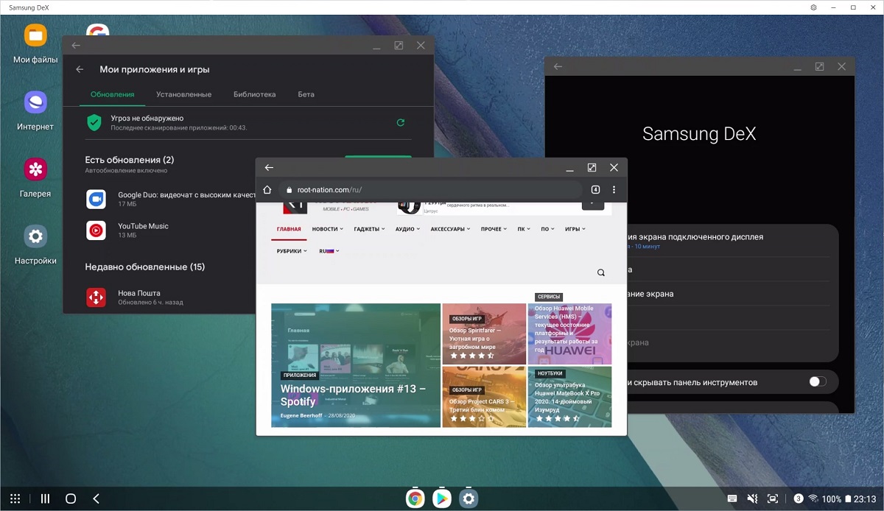884x511 pixels.
Task: Go back in Samsung DeX settings window
Action: [558, 66]
